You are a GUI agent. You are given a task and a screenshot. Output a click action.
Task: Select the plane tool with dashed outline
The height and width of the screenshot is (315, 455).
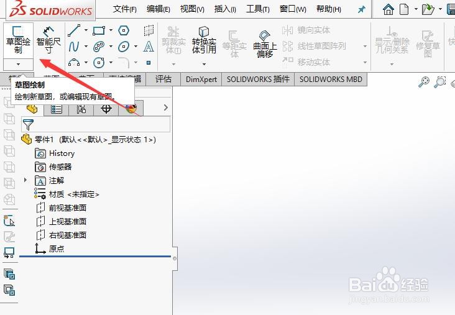149,30
